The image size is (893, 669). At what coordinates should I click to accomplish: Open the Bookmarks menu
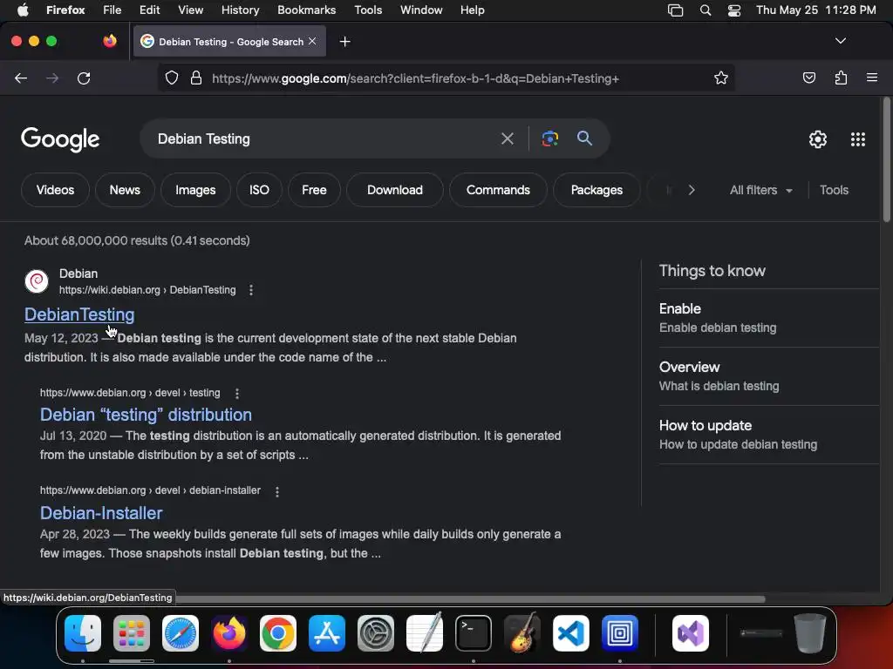point(306,10)
